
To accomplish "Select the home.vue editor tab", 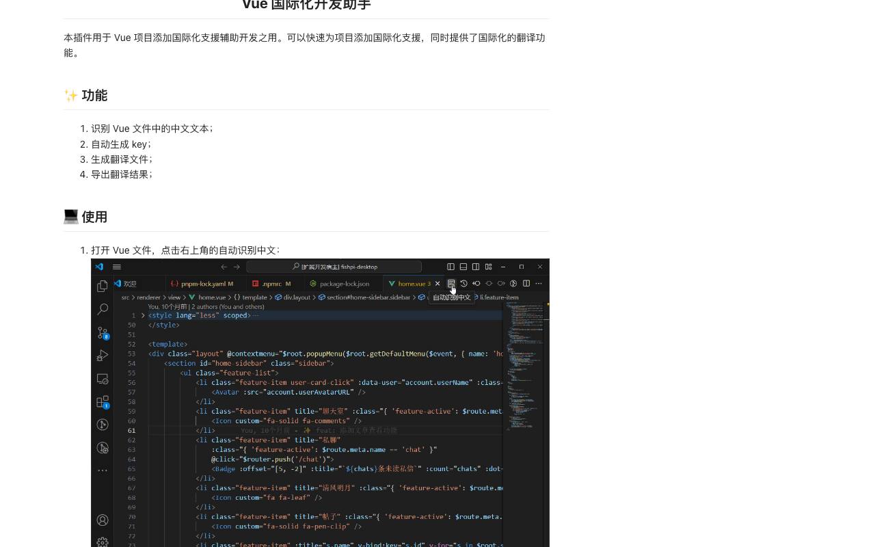I will tap(414, 283).
